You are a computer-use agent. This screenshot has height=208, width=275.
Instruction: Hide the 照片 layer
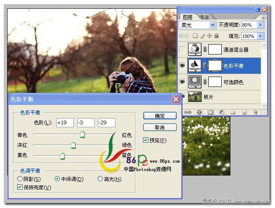click(183, 97)
